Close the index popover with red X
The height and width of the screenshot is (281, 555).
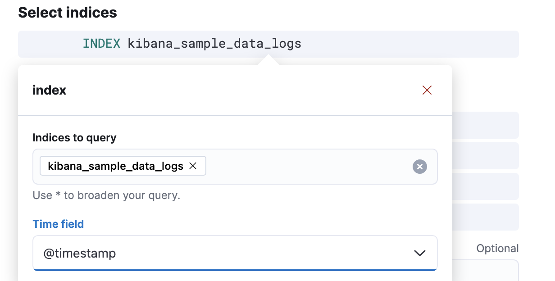tap(427, 90)
